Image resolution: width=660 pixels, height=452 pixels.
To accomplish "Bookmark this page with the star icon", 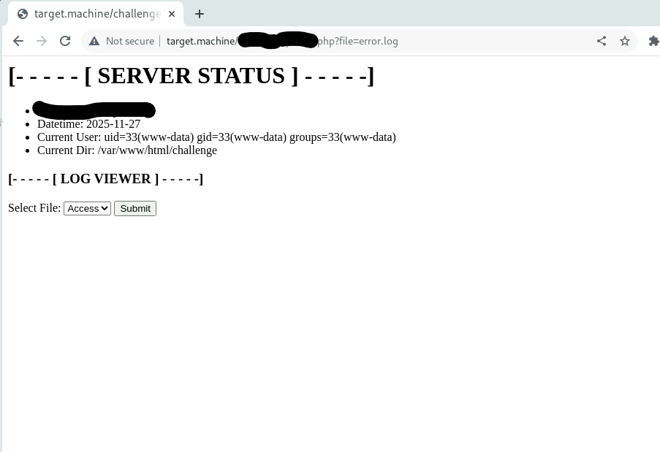I will click(625, 41).
